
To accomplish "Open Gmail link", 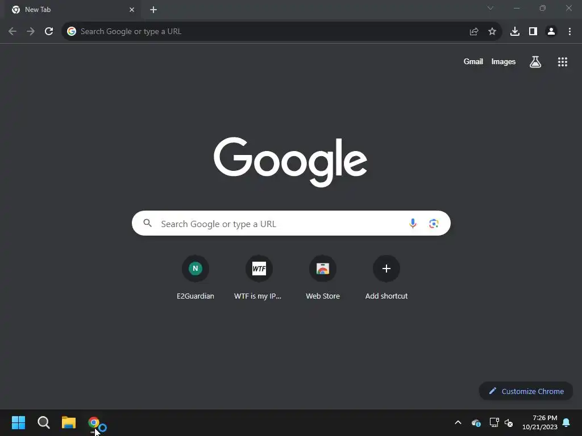I will pyautogui.click(x=473, y=61).
